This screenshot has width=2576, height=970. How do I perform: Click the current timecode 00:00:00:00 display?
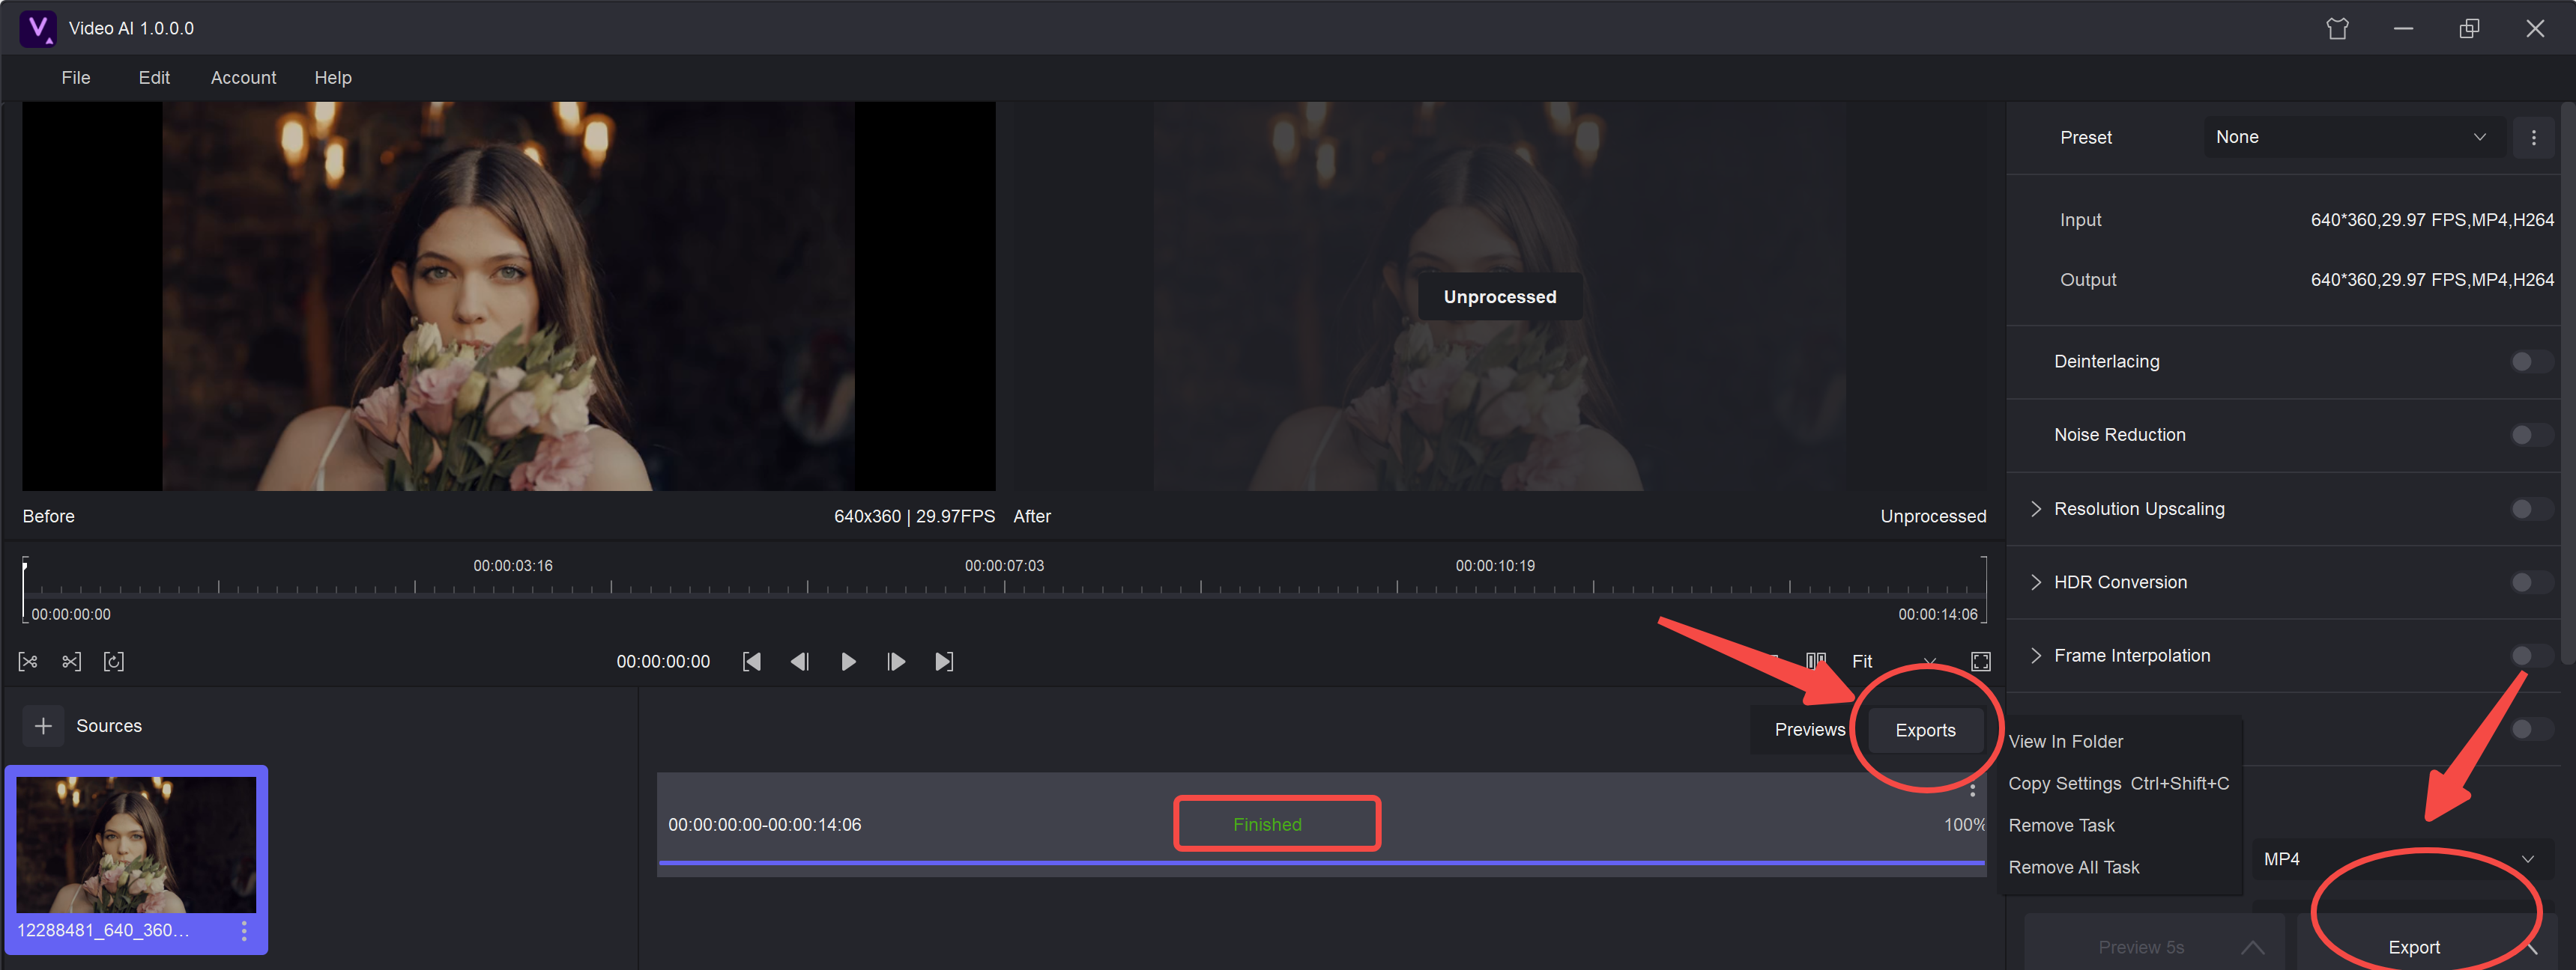663,662
